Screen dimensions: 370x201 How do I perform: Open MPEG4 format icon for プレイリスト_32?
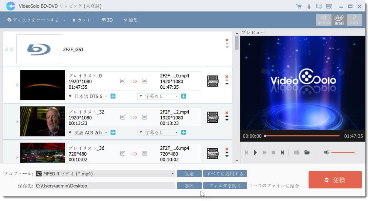coord(213,117)
